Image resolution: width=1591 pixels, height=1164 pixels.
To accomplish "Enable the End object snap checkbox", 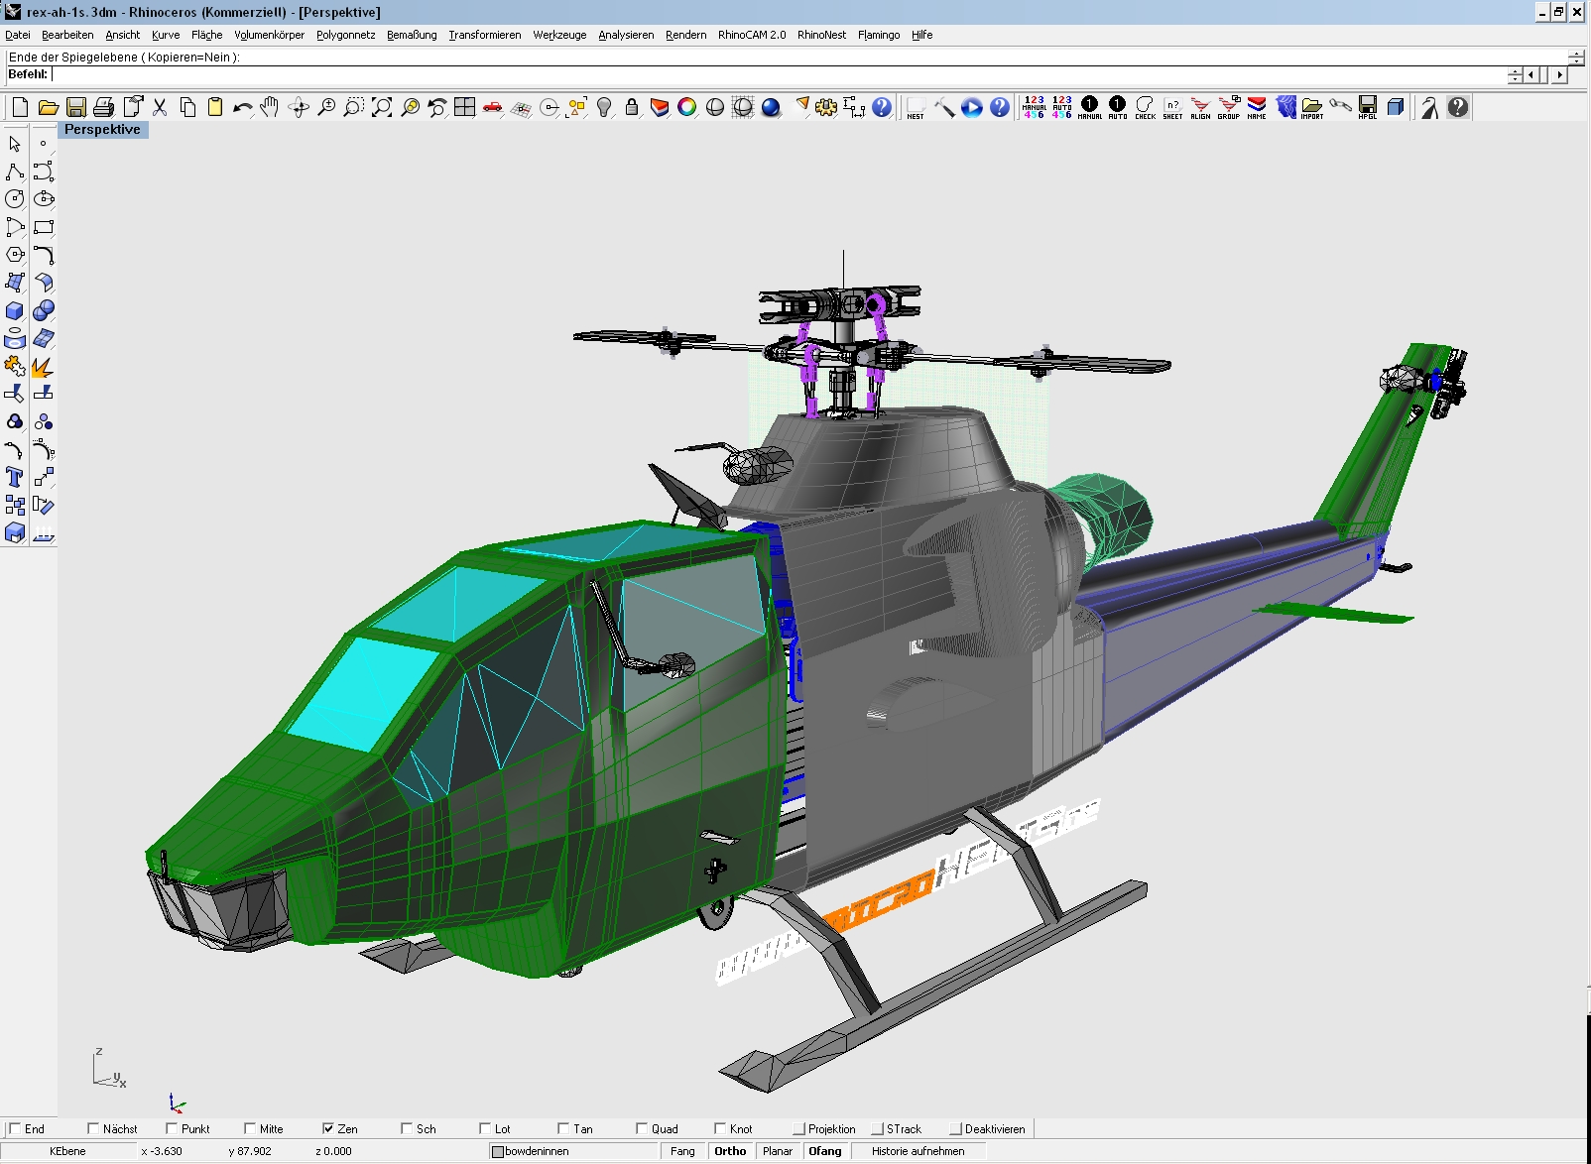I will [x=15, y=1128].
